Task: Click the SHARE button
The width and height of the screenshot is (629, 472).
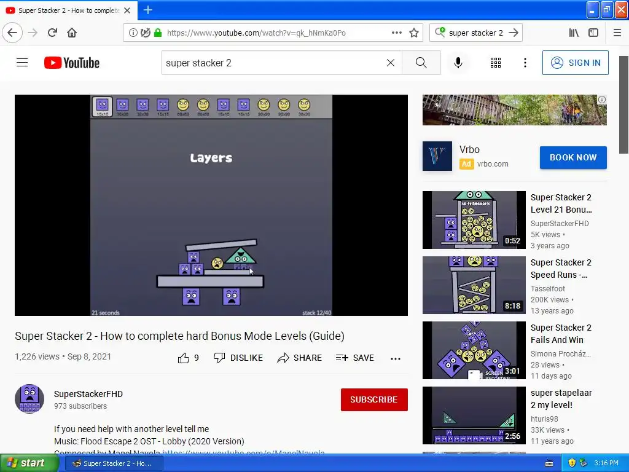Action: pos(300,358)
